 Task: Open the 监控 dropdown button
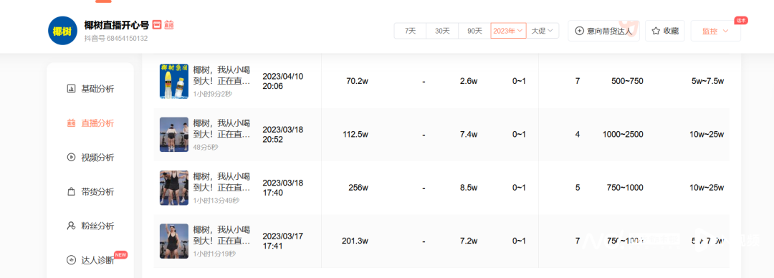715,31
